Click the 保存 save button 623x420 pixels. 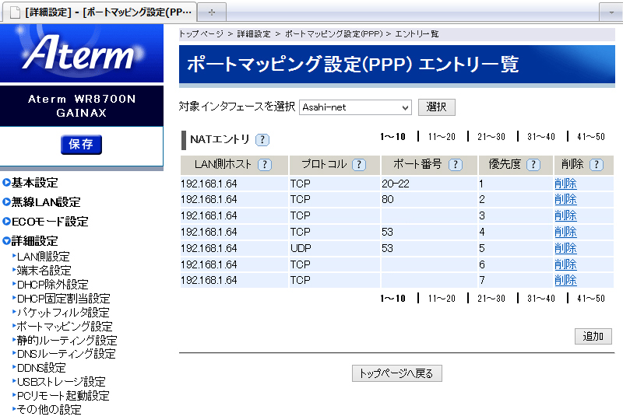[81, 145]
